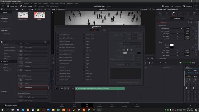Image resolution: width=199 pixels, height=112 pixels.
Task: Enable Source Timecode burn-in
Action: point(58,41)
